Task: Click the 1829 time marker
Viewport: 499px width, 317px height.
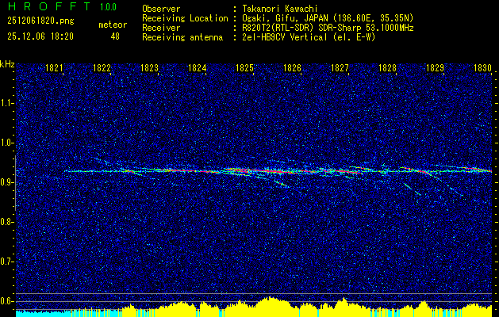Action: (435, 67)
